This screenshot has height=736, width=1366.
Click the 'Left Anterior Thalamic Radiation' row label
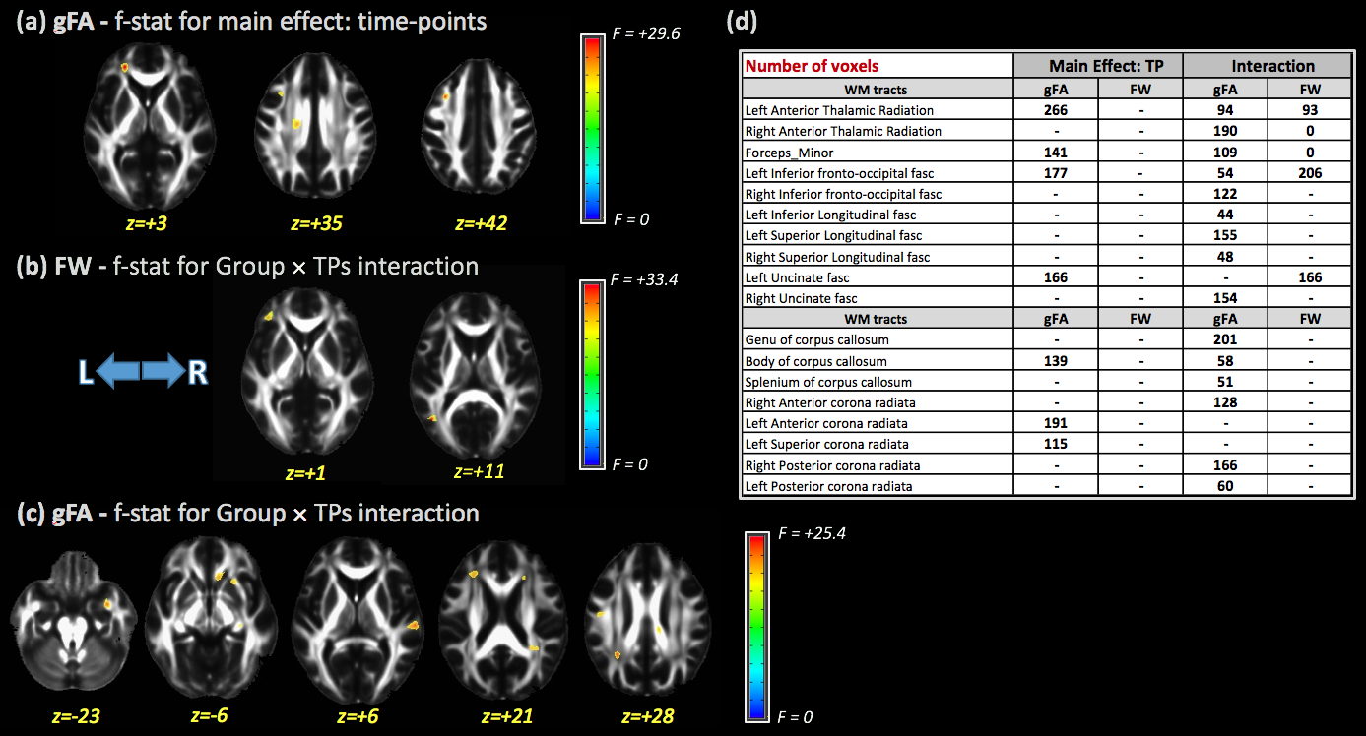tap(839, 110)
